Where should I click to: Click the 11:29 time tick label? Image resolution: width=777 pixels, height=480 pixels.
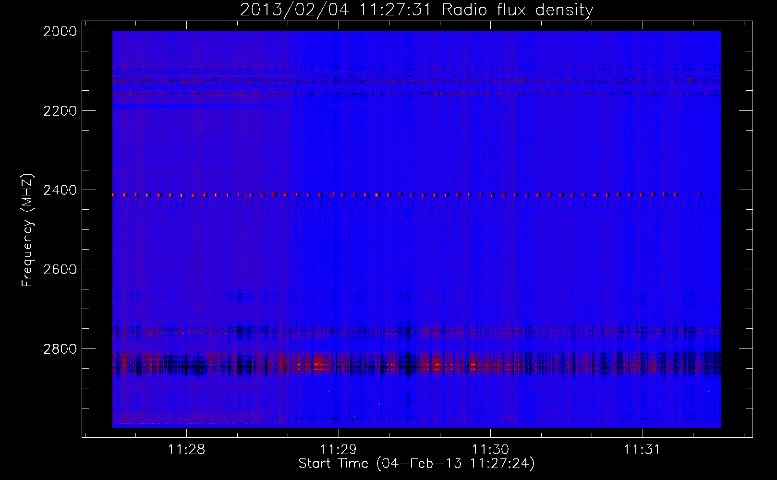tap(339, 450)
